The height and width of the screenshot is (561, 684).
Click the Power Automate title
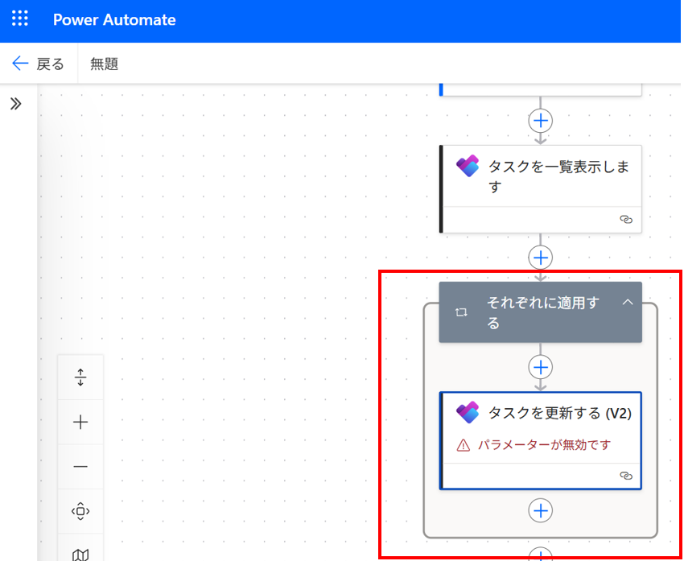pos(114,19)
